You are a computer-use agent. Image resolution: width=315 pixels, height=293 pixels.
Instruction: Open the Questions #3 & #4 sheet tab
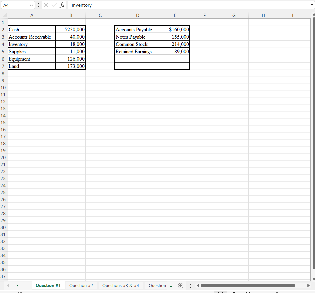[121, 285]
